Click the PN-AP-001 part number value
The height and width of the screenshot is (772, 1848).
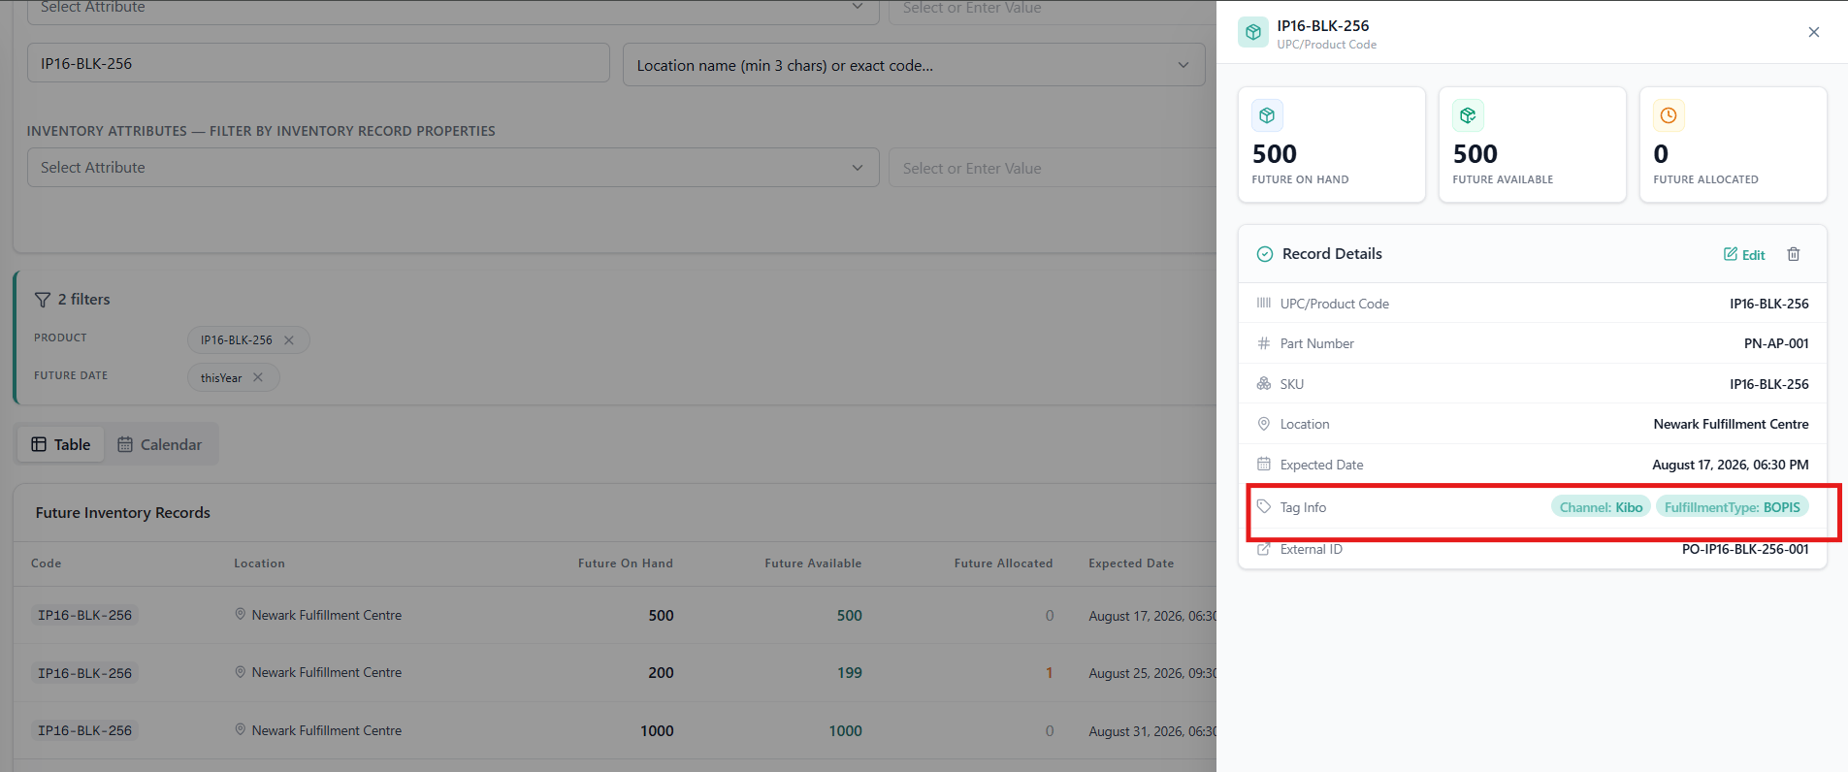click(1776, 343)
